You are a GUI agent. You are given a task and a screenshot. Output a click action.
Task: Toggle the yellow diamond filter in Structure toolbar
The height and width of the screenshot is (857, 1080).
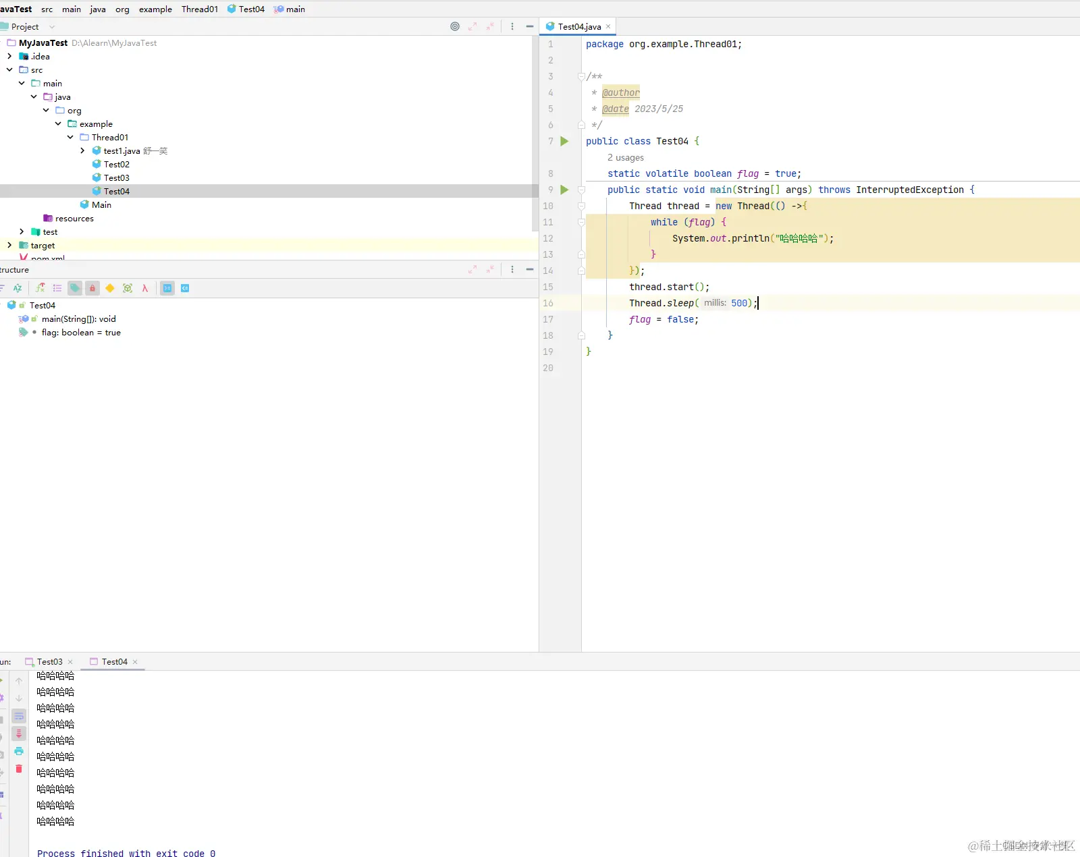[x=110, y=288]
